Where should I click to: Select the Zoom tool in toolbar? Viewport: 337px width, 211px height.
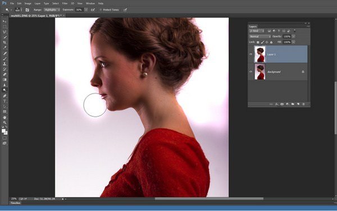[x=4, y=122]
